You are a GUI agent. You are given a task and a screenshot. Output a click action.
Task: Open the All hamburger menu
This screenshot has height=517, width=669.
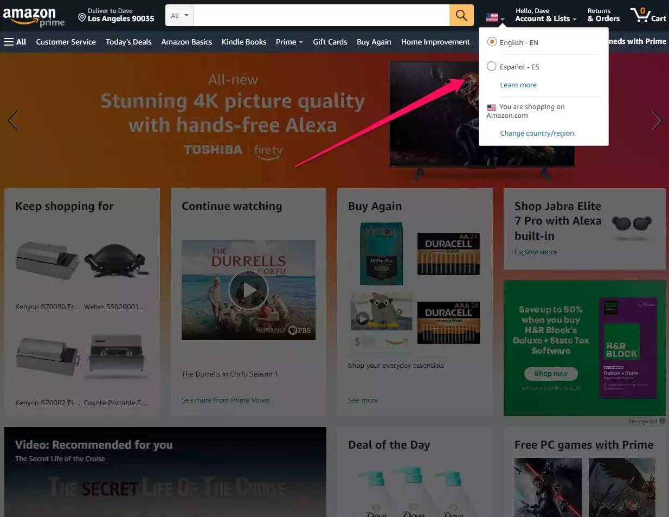click(15, 42)
